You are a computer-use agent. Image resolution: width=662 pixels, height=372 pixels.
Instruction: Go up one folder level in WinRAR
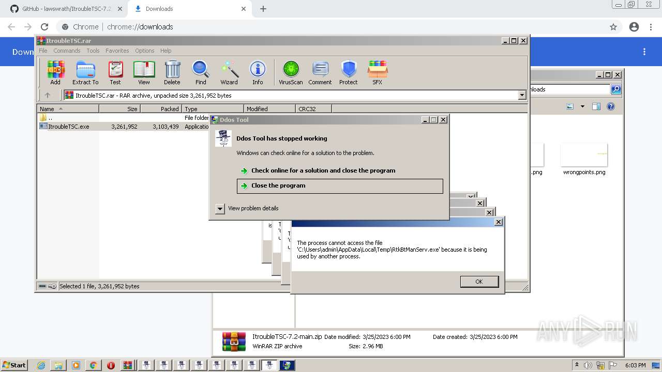[48, 95]
